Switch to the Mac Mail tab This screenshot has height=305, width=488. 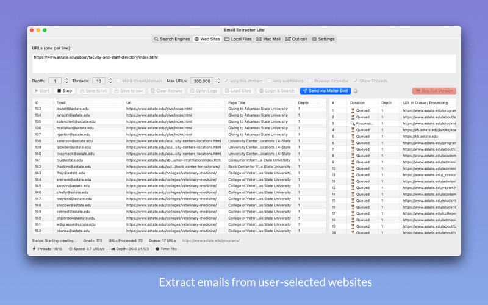[x=268, y=39]
